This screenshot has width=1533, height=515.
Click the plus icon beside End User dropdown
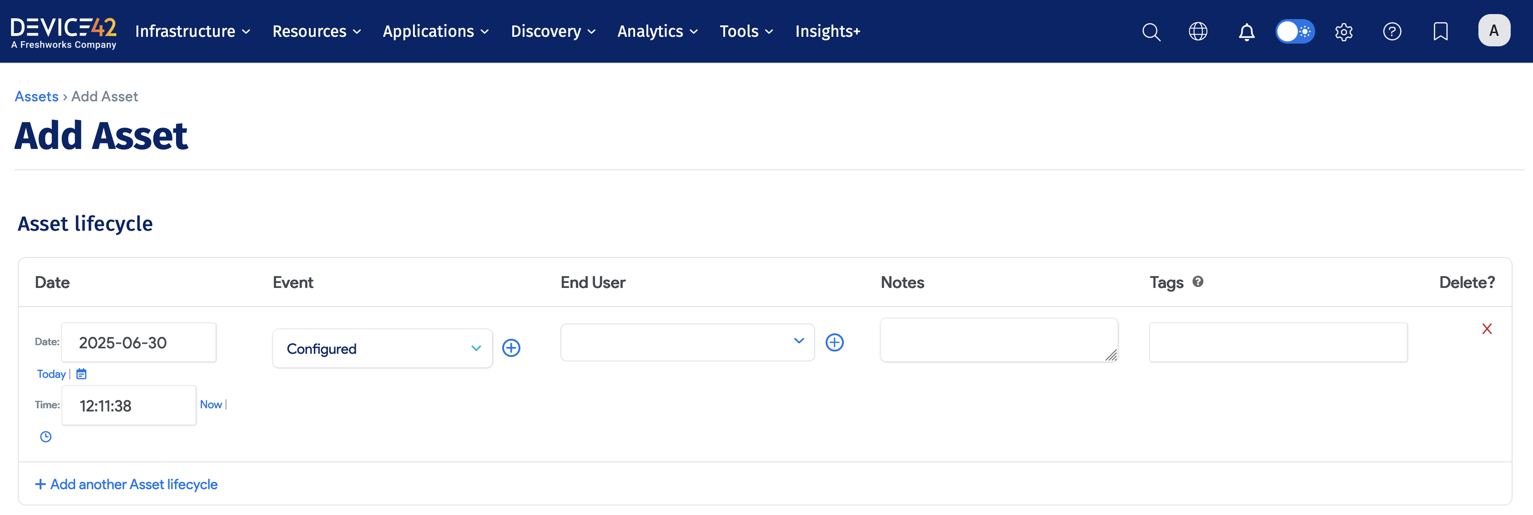tap(835, 342)
